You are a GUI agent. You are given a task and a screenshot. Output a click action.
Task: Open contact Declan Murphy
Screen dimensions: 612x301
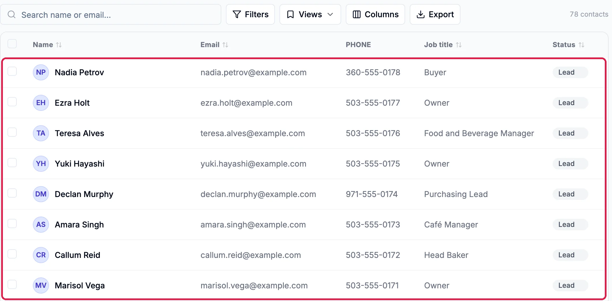84,194
